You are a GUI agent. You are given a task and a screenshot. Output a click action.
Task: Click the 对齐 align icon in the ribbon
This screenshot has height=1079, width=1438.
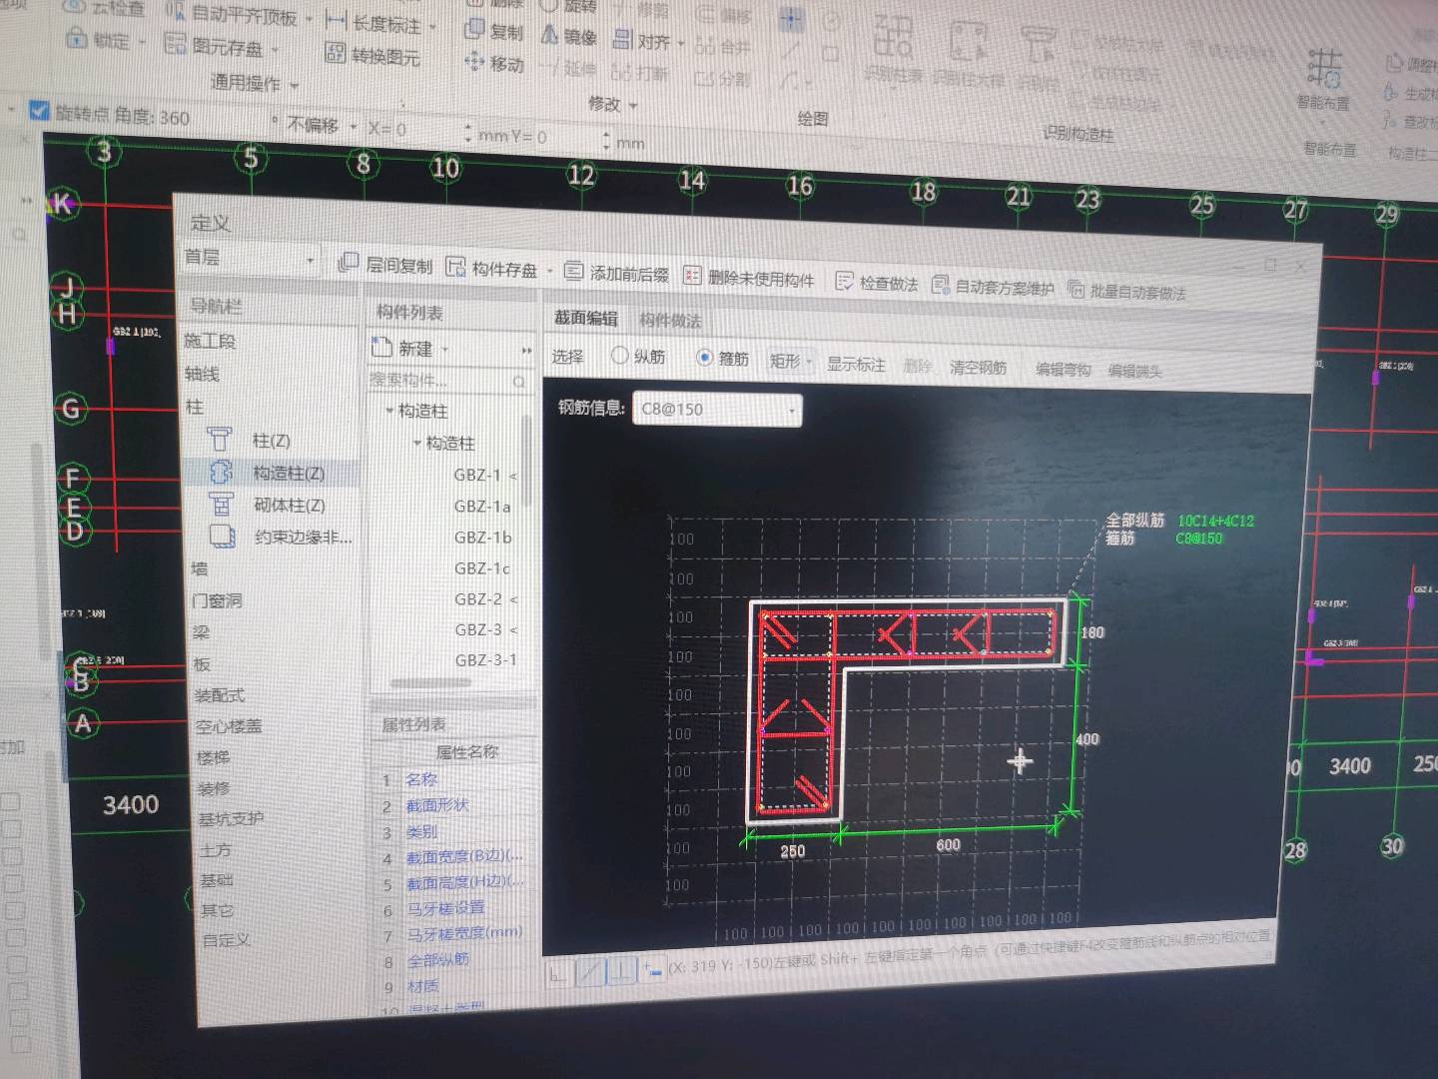point(623,39)
